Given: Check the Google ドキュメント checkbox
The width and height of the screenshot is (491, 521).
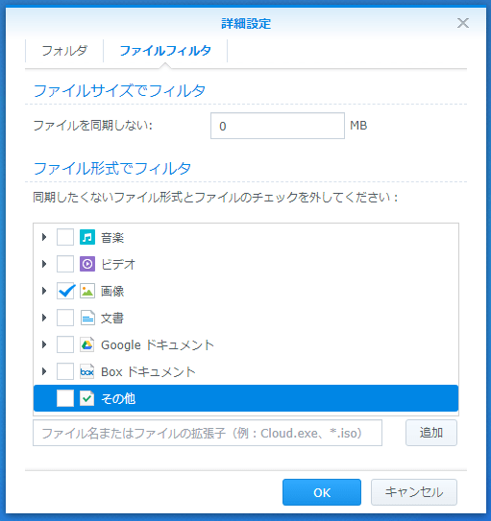Looking at the screenshot, I should tap(65, 344).
